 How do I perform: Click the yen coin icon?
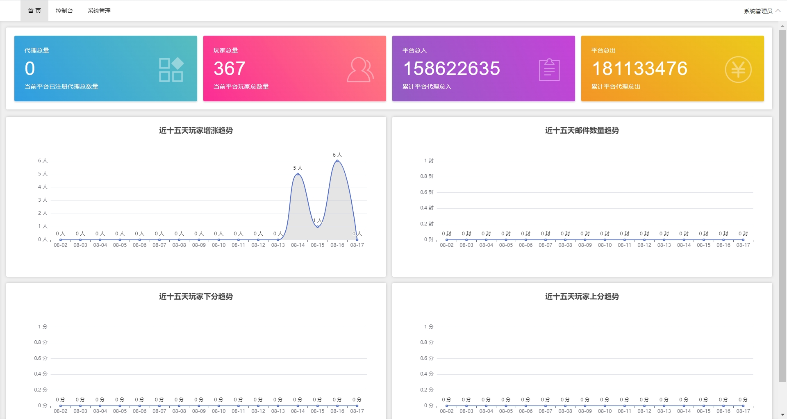tap(738, 70)
